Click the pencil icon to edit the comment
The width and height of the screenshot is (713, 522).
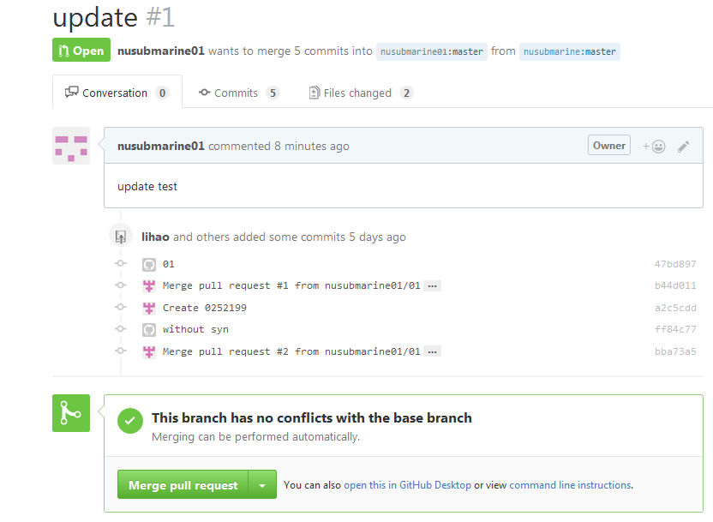pos(683,146)
